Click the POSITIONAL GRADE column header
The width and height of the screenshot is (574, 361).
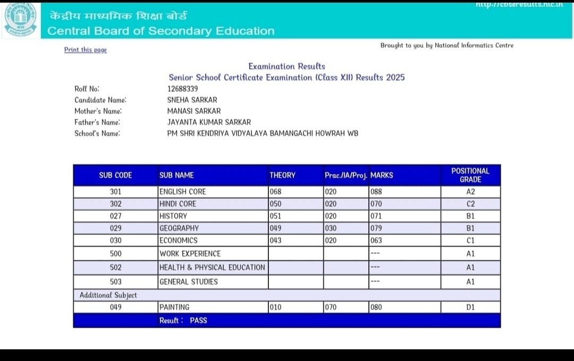(470, 175)
